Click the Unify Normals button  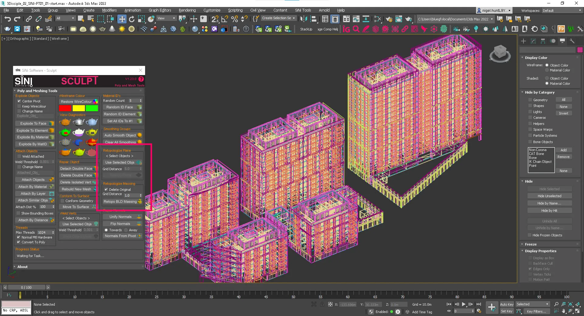point(123,217)
